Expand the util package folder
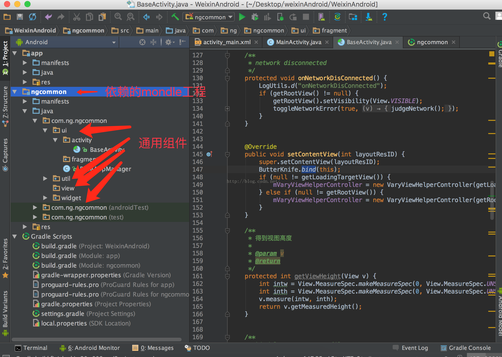The width and height of the screenshot is (502, 357). click(45, 178)
